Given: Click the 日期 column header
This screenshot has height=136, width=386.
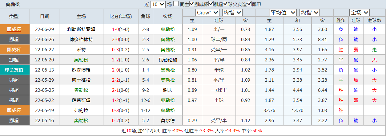Looking at the screenshot, I should [x=44, y=17].
